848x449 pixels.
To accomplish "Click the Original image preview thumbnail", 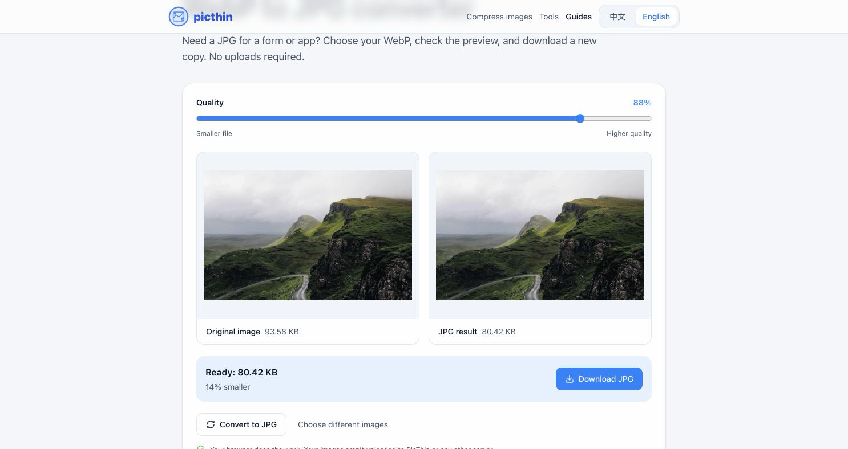I will click(308, 235).
